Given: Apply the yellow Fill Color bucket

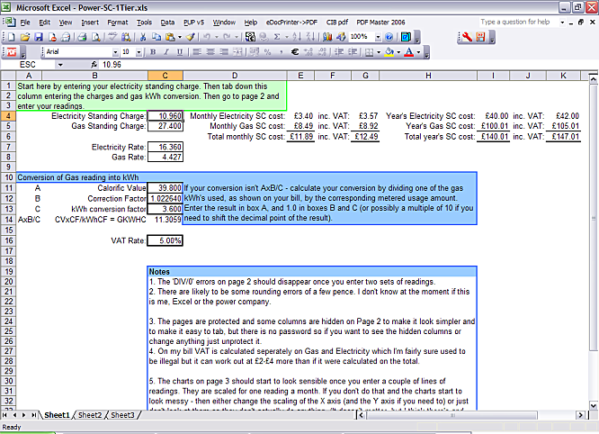Looking at the screenshot, I should coord(389,51).
